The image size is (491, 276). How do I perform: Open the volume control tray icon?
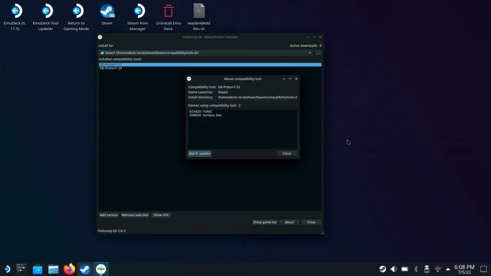tap(394, 269)
